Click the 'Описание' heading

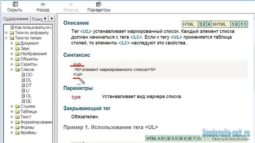point(76,23)
